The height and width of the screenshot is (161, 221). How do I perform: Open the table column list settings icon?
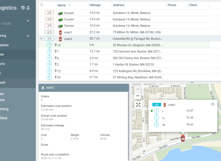42,5
